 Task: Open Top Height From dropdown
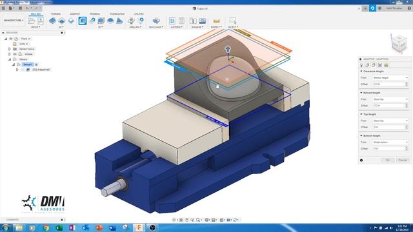click(390, 121)
